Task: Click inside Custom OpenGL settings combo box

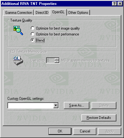Action: click(33, 105)
